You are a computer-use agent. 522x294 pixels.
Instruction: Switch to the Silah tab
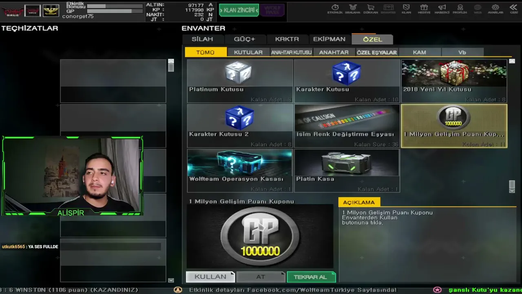point(202,39)
